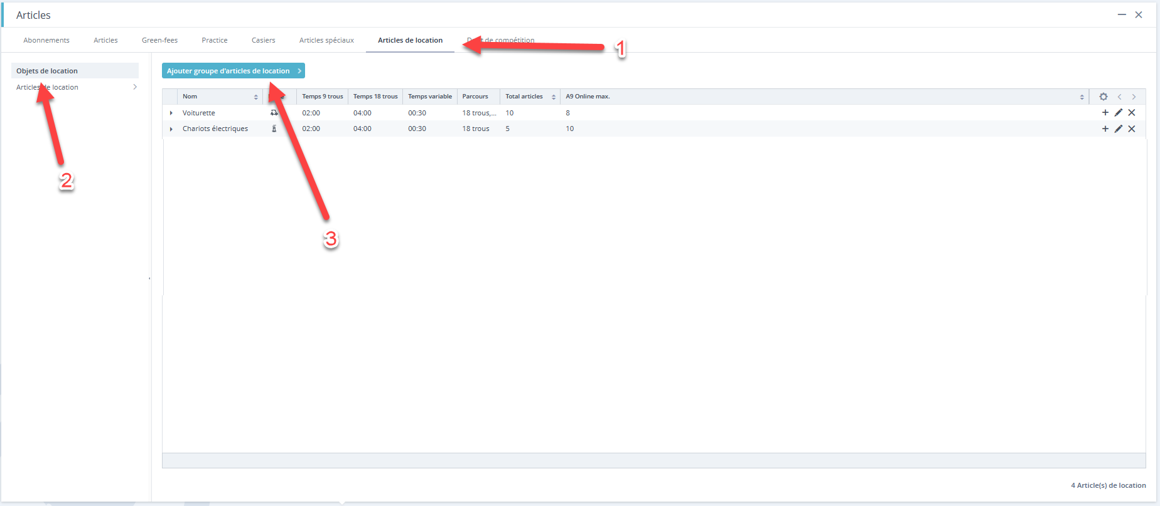Minimize the Articles window
This screenshot has height=506, width=1160.
coord(1122,14)
